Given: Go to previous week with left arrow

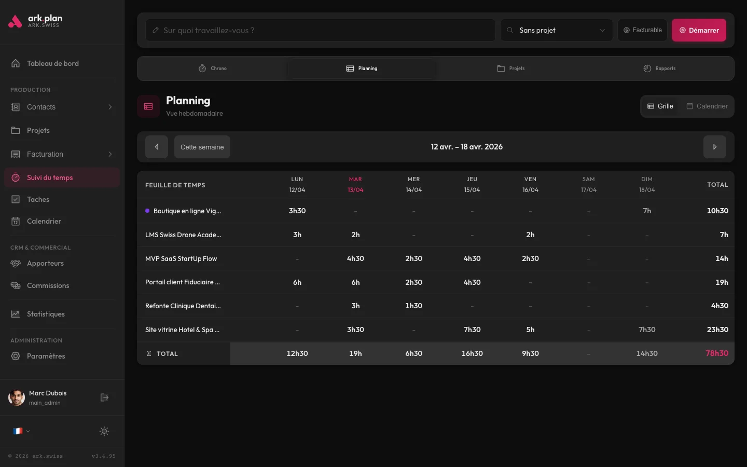Looking at the screenshot, I should coord(157,147).
